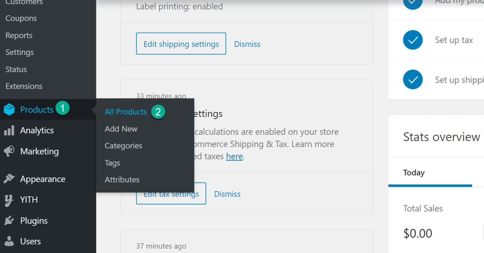Click the Appearance paintbrush icon
This screenshot has width=484, height=253.
[x=9, y=179]
